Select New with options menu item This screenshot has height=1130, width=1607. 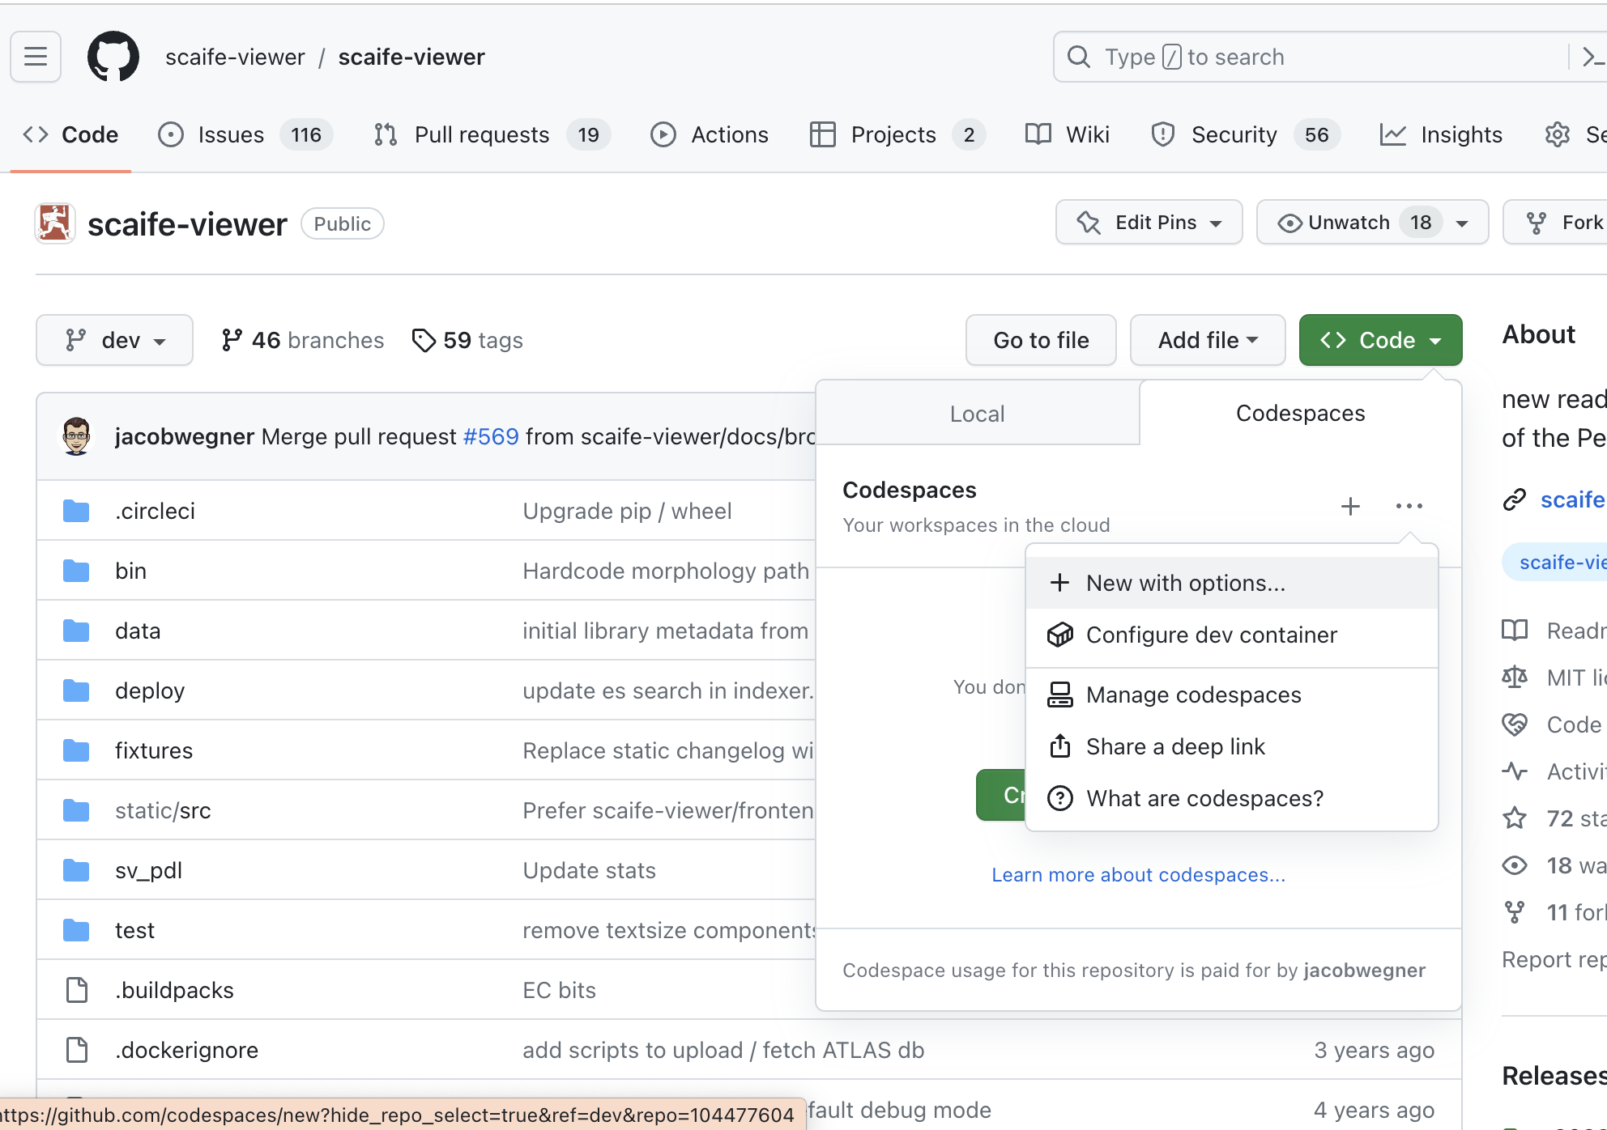(x=1185, y=583)
